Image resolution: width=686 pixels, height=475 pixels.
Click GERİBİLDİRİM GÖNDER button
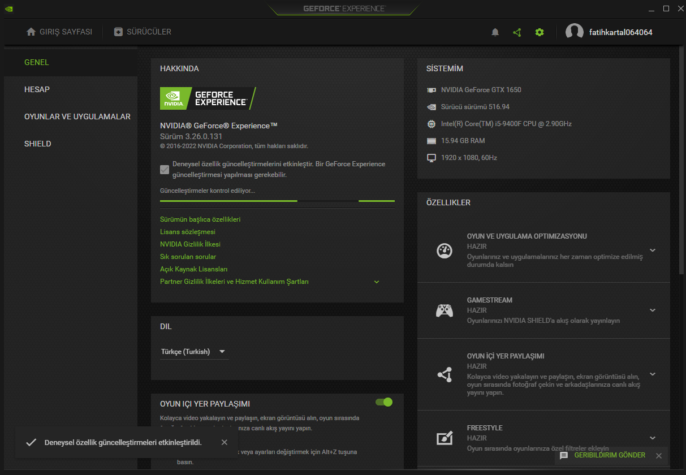click(x=610, y=455)
